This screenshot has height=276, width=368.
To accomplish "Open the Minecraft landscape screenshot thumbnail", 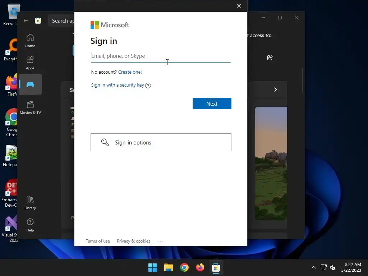I will (x=271, y=164).
